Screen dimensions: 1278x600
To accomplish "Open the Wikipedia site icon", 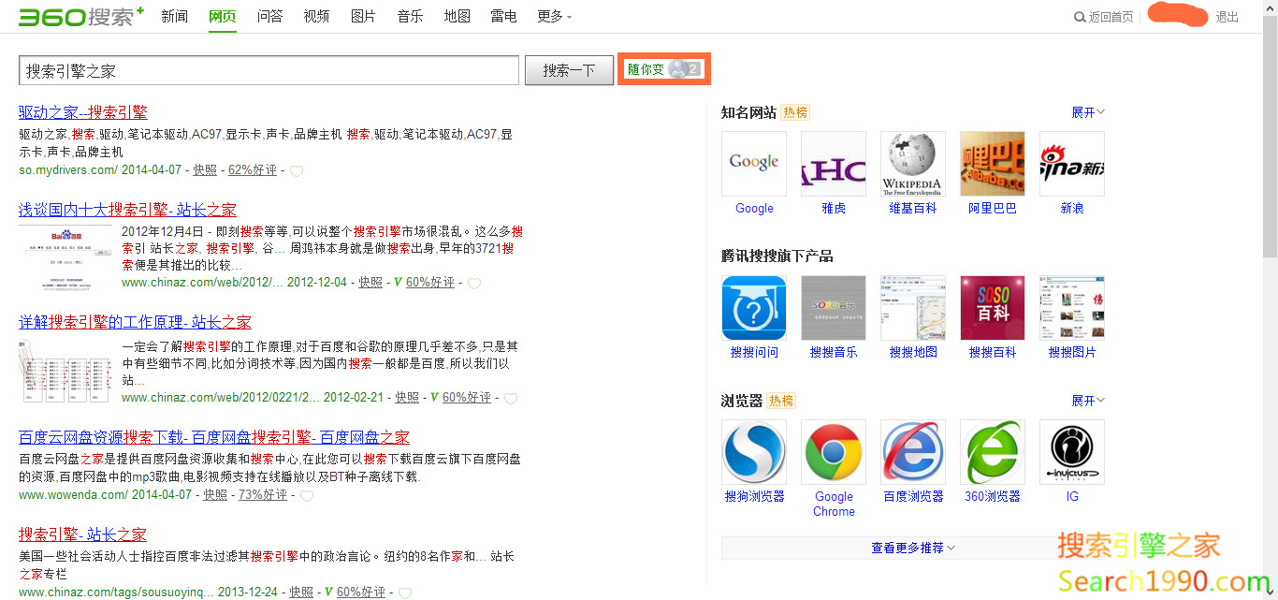I will (x=913, y=164).
